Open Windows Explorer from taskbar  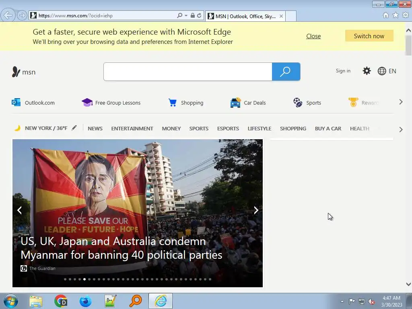point(36,301)
